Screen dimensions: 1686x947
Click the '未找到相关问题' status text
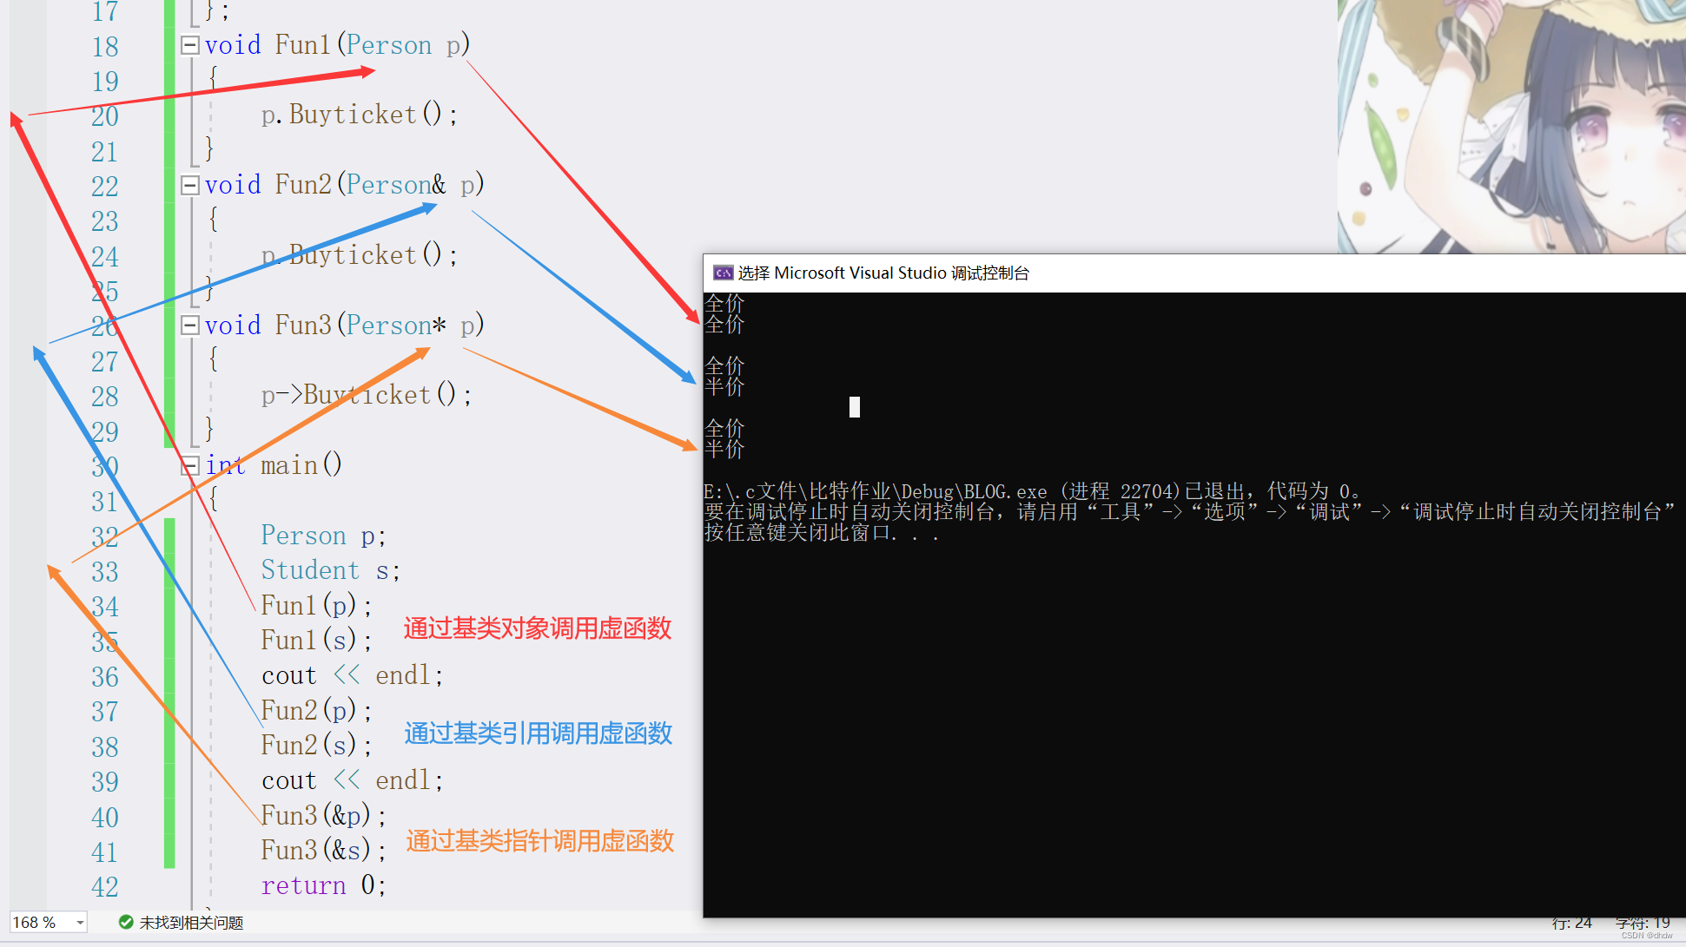[191, 923]
